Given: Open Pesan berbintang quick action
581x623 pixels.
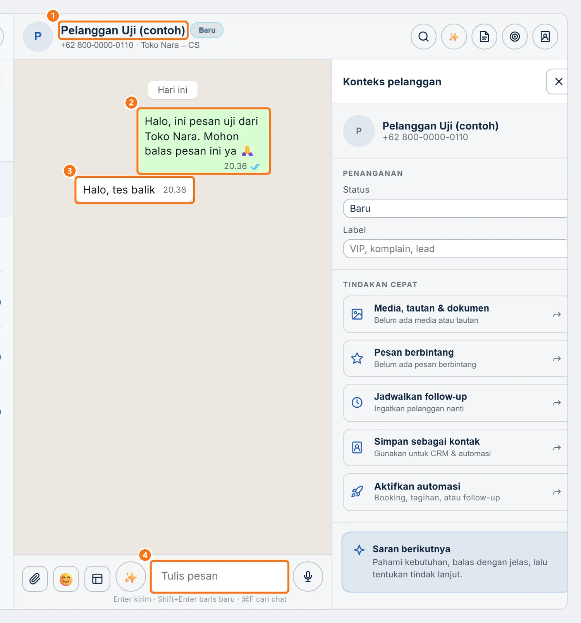Looking at the screenshot, I should [x=455, y=358].
